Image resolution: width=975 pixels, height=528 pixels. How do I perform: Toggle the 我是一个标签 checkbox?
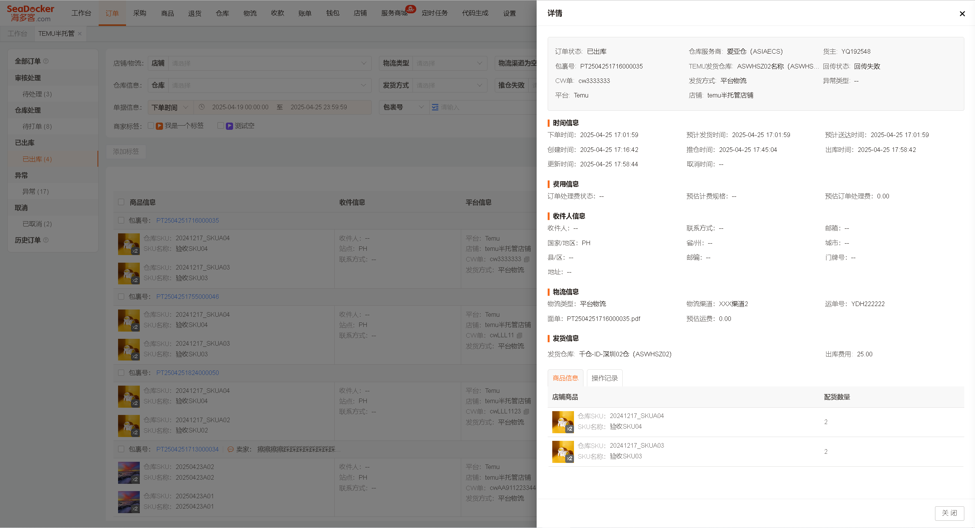click(151, 125)
